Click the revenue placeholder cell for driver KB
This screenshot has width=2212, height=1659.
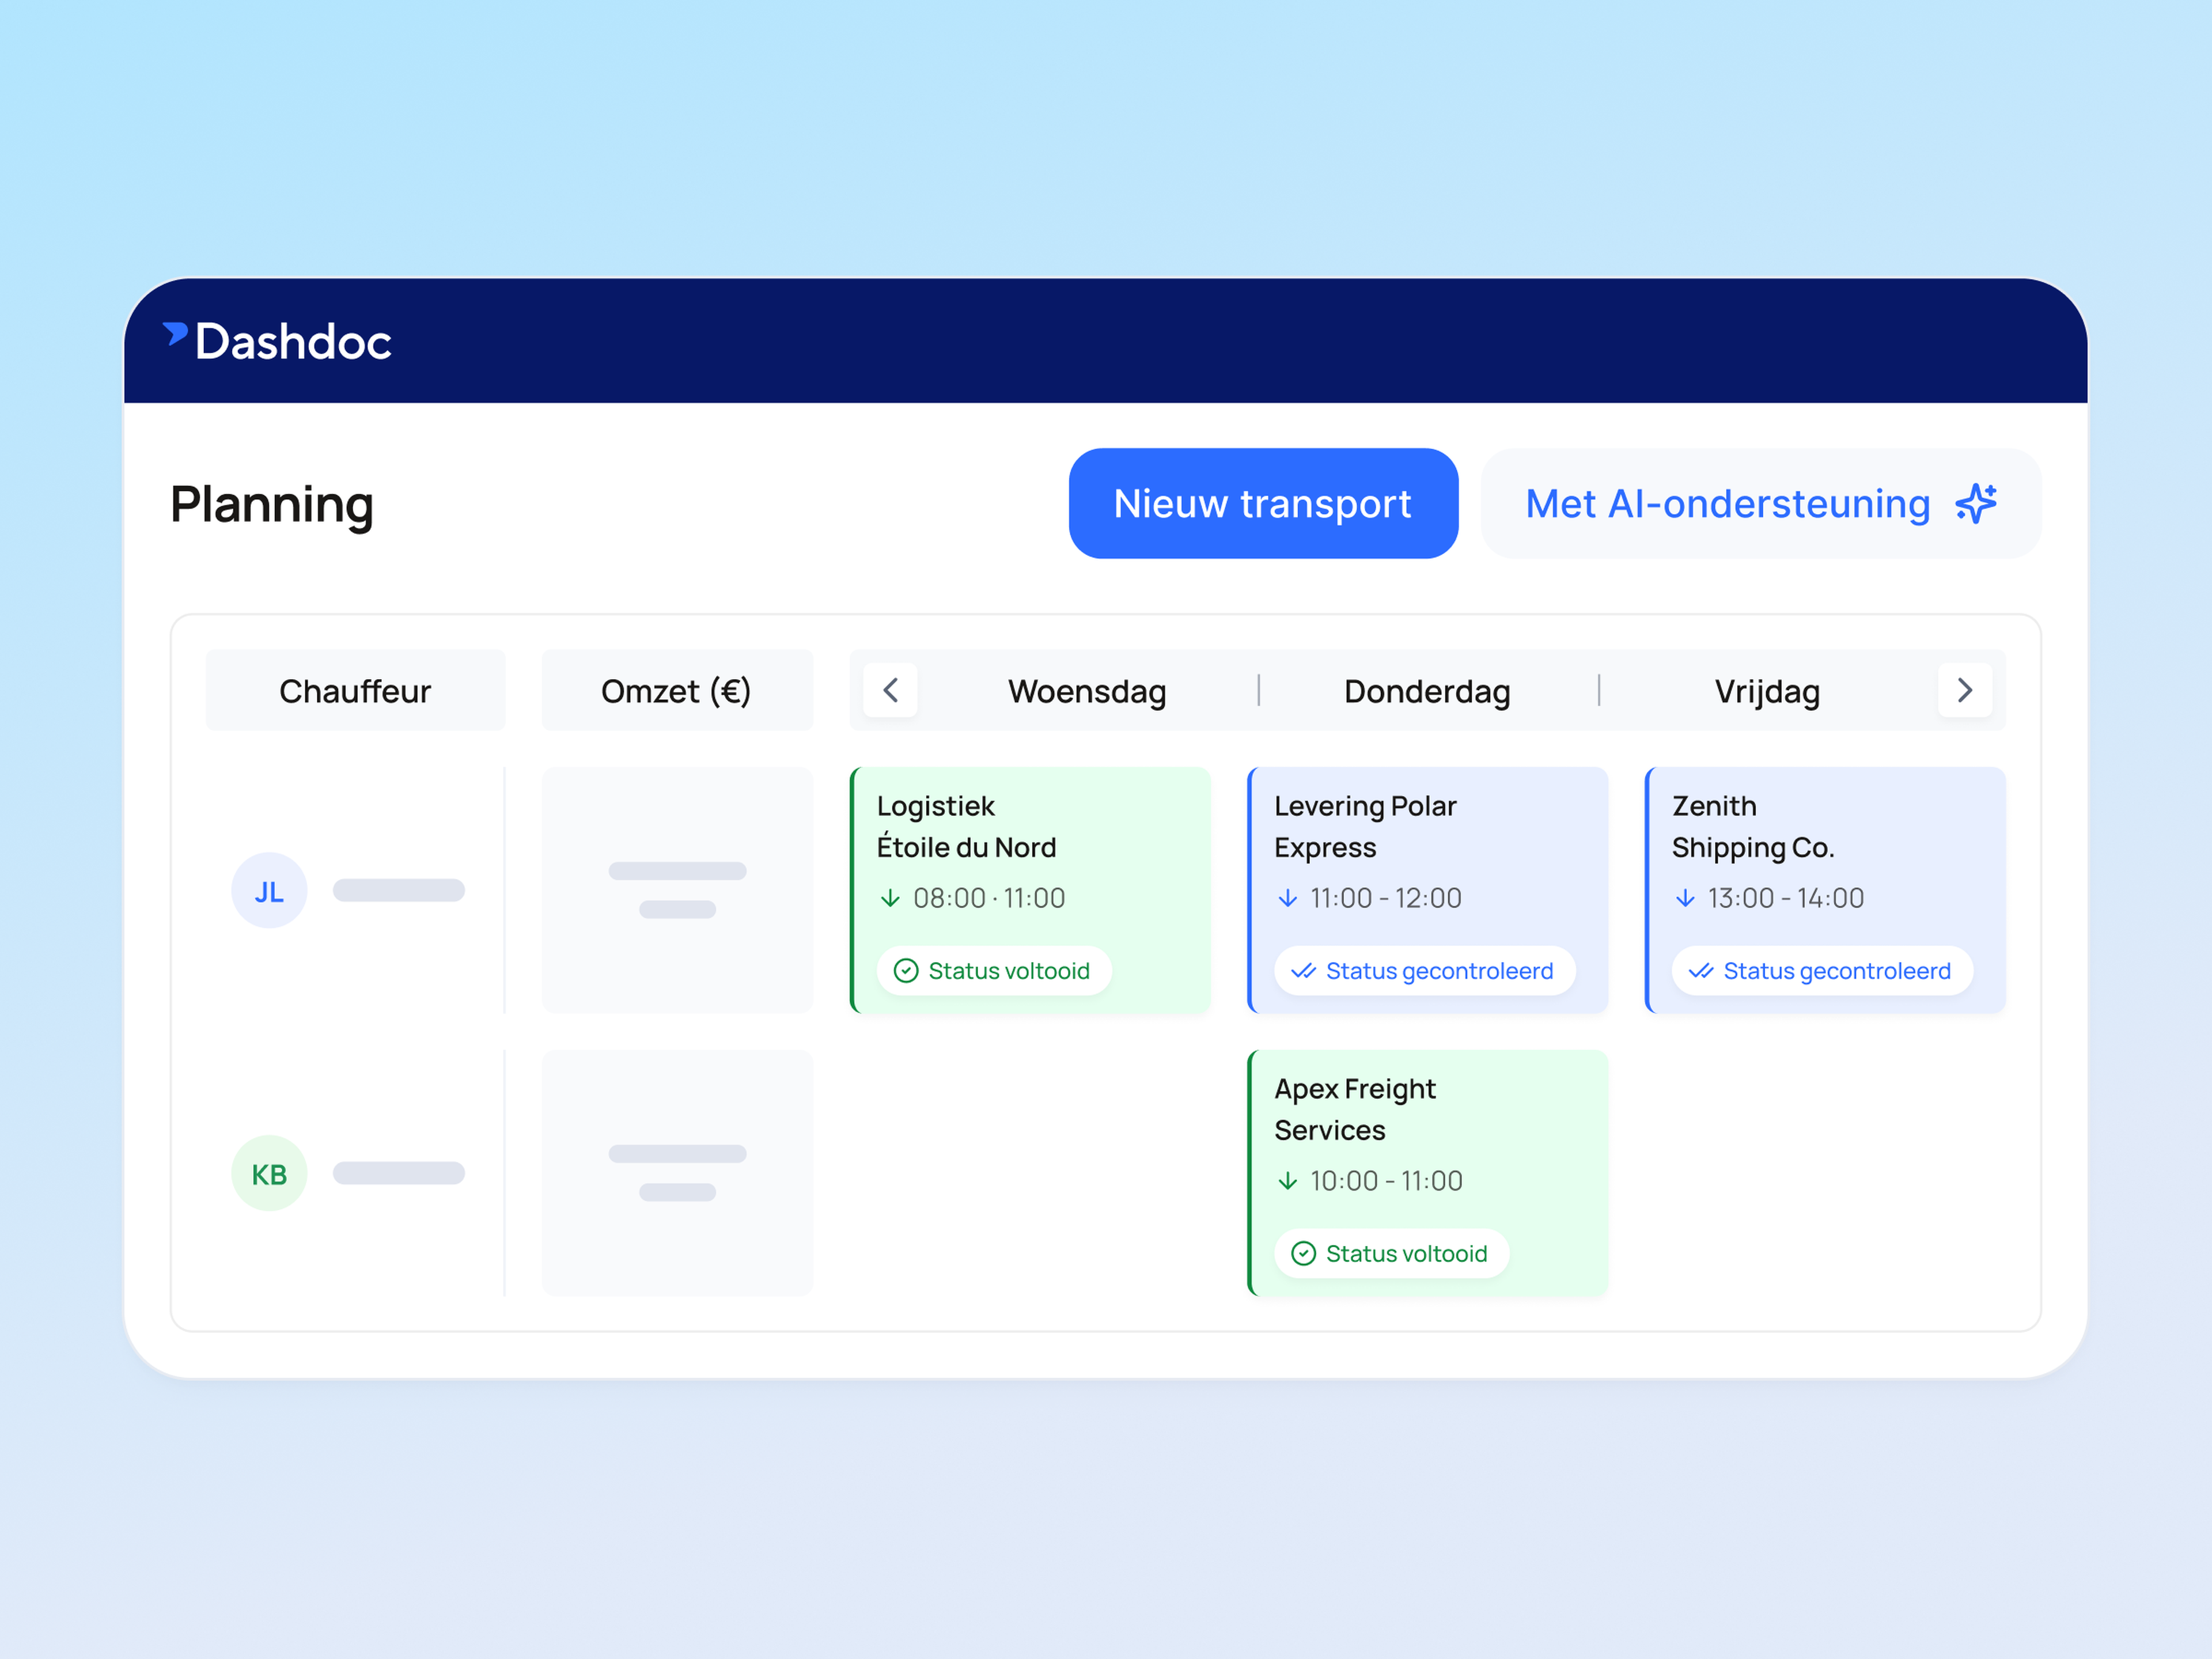click(x=677, y=1173)
